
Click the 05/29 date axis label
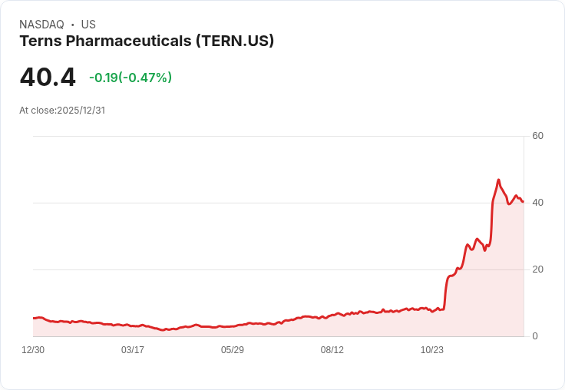[x=233, y=350]
